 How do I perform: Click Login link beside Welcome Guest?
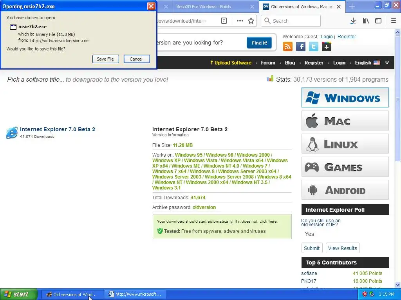tap(327, 37)
